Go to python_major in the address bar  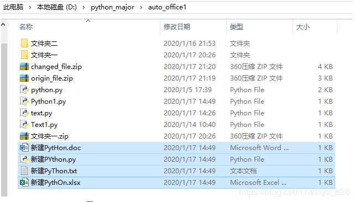click(112, 7)
